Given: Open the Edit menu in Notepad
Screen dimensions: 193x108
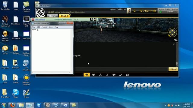Looking at the screenshot, I should pyautogui.click(x=38, y=27).
